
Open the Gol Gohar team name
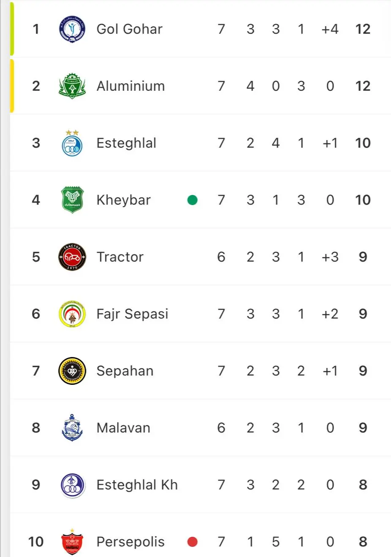[x=129, y=29]
